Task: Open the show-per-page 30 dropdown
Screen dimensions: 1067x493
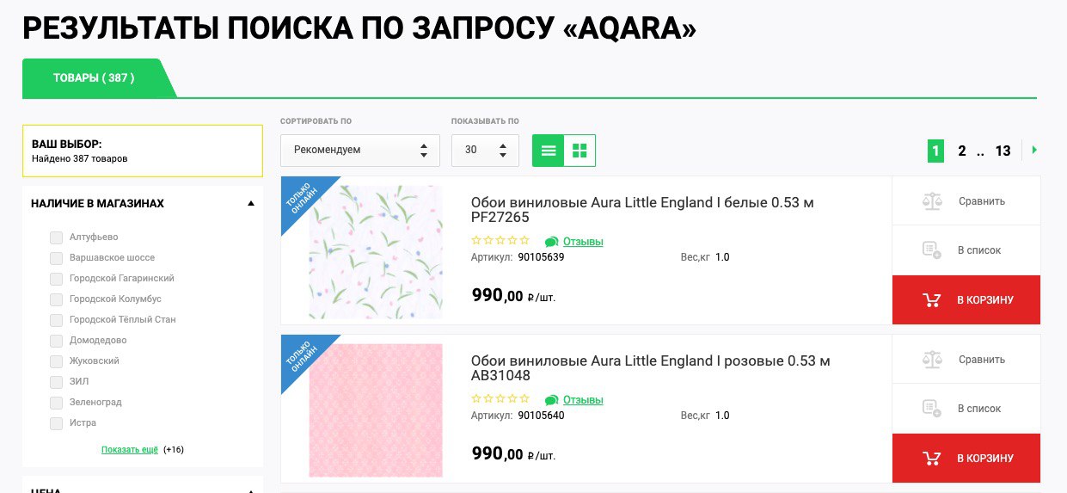Action: tap(485, 151)
